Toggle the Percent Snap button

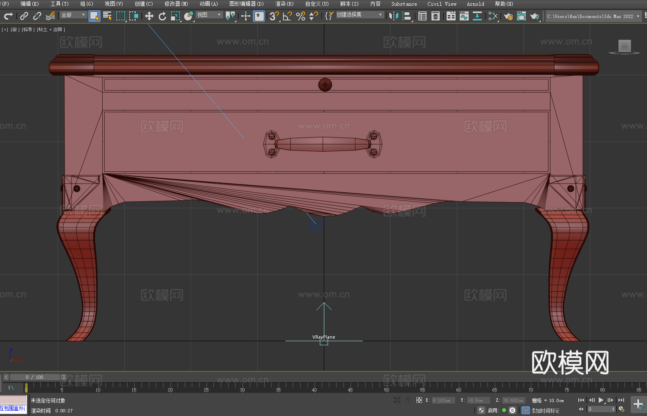pyautogui.click(x=301, y=16)
